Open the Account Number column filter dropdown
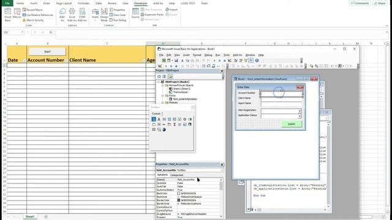 click(x=67, y=61)
